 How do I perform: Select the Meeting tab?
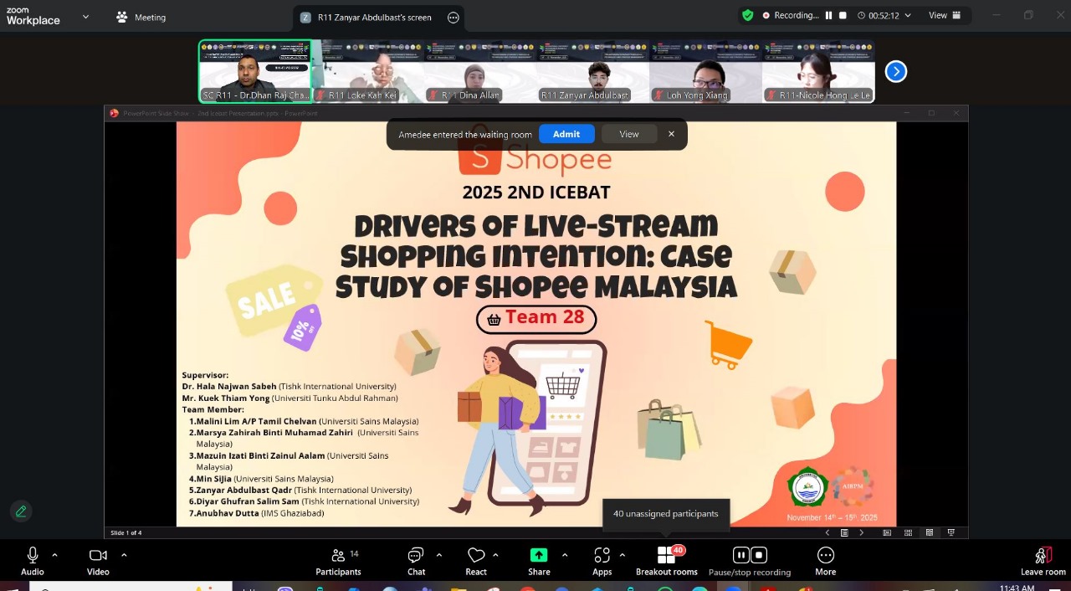[141, 17]
